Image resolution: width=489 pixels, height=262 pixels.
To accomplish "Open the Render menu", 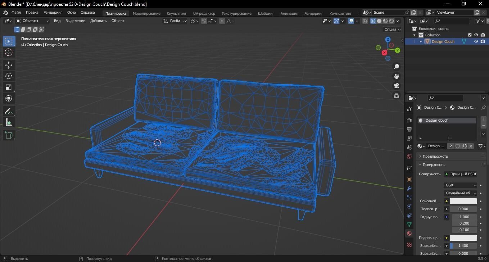I will tap(53, 12).
